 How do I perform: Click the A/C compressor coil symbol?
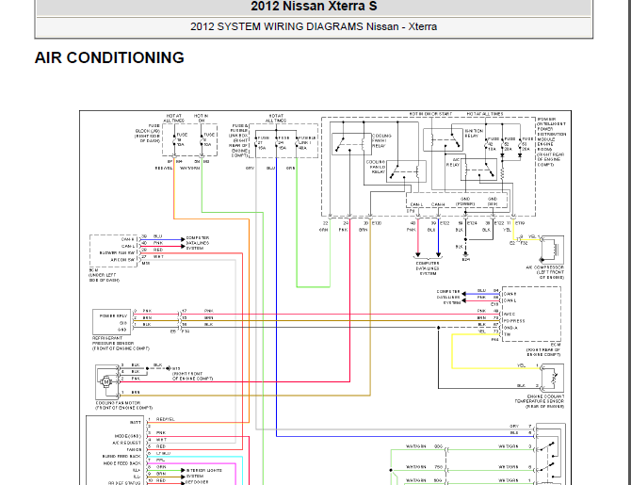point(554,250)
